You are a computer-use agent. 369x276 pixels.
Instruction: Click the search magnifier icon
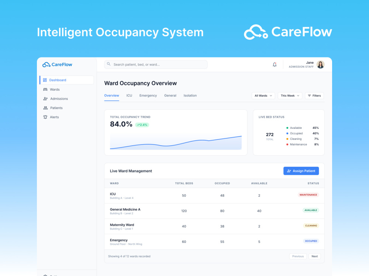109,64
